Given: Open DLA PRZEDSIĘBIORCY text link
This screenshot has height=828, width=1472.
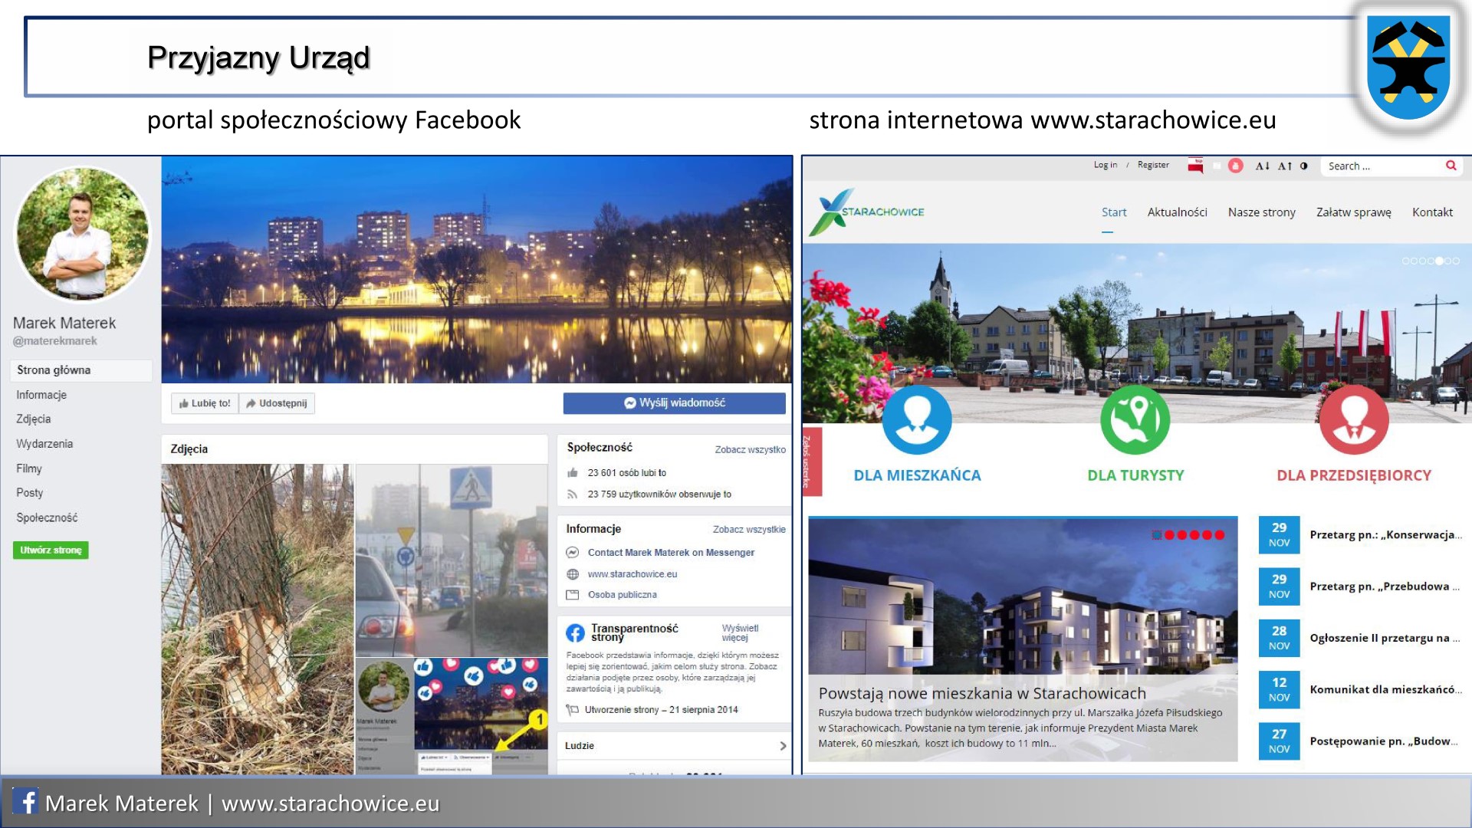Looking at the screenshot, I should tap(1354, 475).
